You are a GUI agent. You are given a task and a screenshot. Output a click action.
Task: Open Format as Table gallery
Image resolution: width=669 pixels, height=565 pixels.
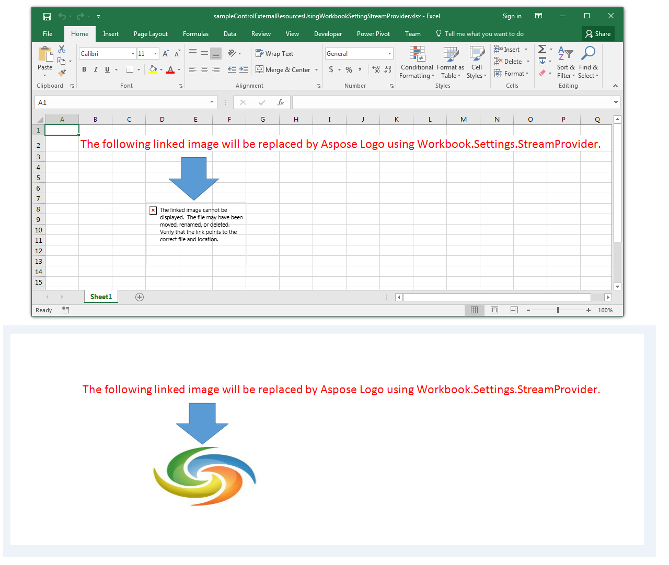point(451,62)
